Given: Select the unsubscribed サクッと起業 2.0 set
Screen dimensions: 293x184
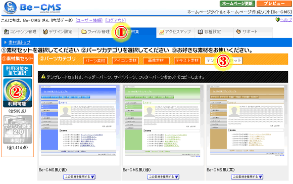Looking at the screenshot, I should pos(17,129).
